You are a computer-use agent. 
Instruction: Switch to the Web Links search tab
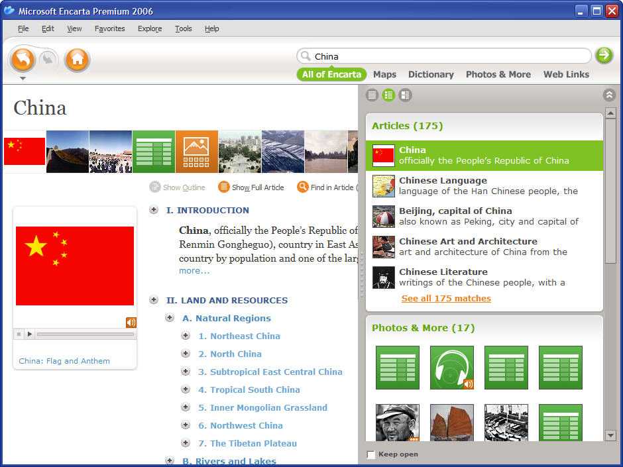click(x=566, y=74)
